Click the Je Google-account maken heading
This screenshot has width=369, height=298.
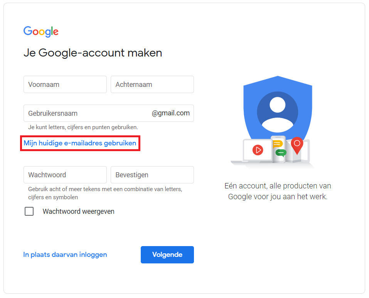click(x=93, y=53)
